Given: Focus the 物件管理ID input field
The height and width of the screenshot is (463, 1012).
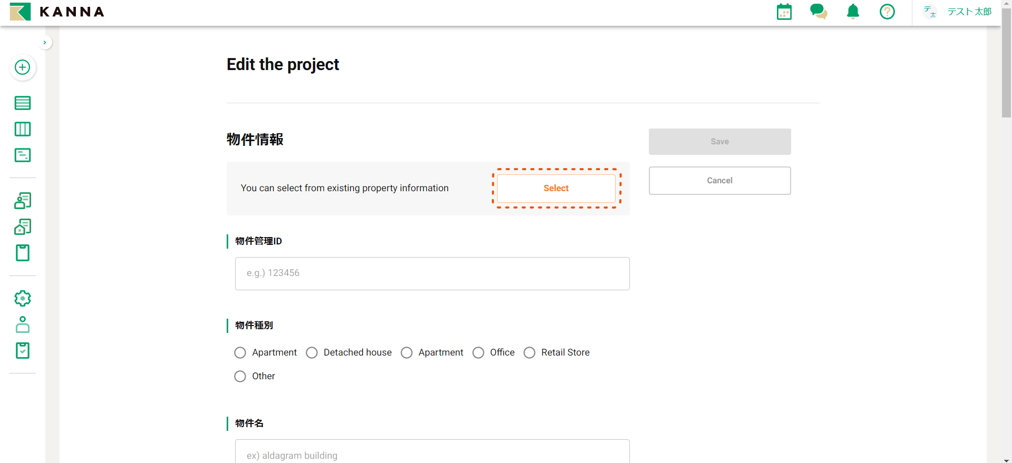Looking at the screenshot, I should (x=432, y=273).
